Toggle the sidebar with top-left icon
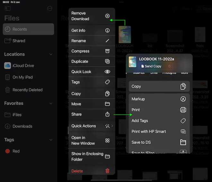 [x=8, y=9]
